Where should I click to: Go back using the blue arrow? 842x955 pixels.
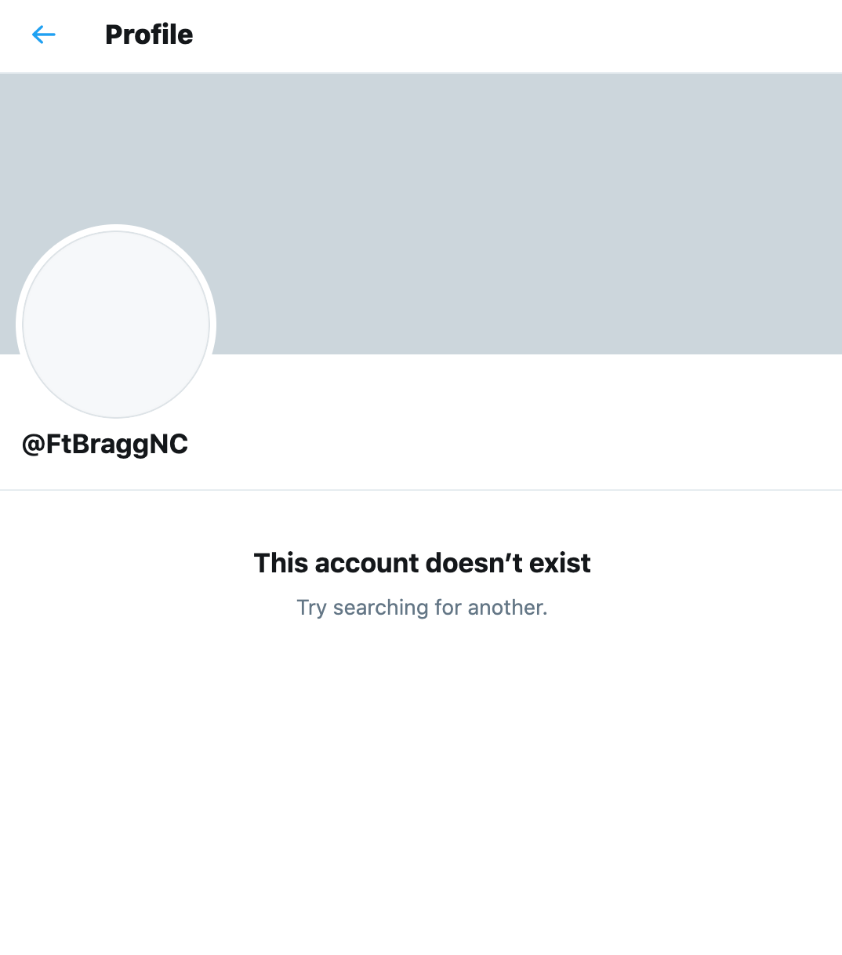point(44,34)
